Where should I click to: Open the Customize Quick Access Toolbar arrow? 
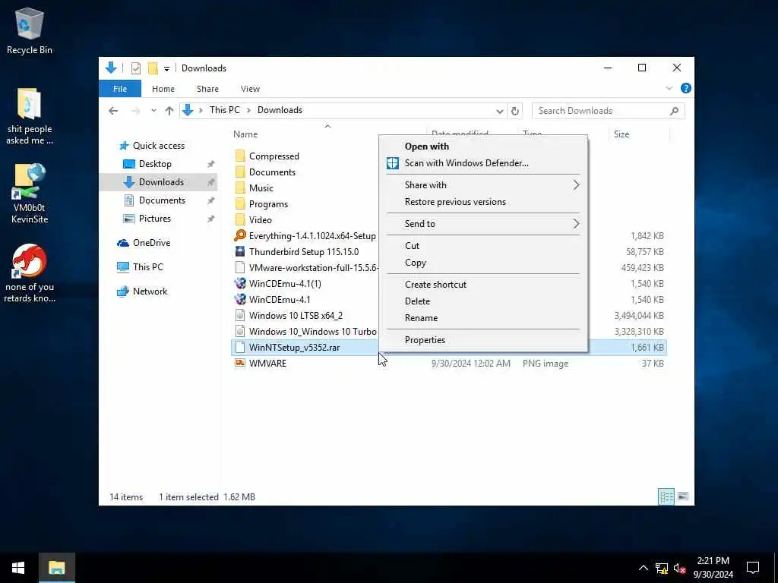click(166, 68)
